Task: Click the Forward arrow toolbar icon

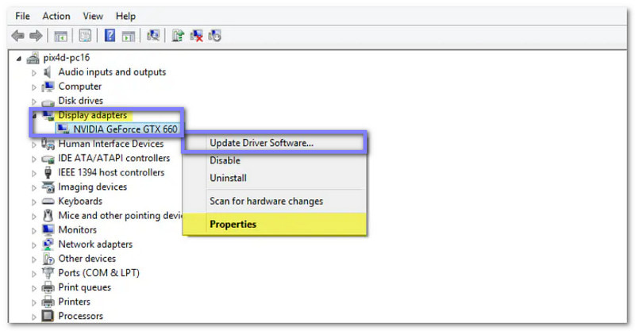Action: pyautogui.click(x=36, y=35)
